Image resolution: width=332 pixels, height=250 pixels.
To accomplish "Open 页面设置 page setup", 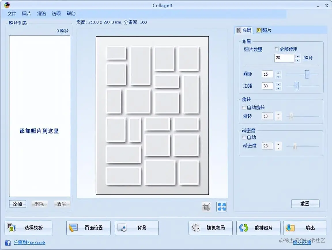I will coord(88,228).
